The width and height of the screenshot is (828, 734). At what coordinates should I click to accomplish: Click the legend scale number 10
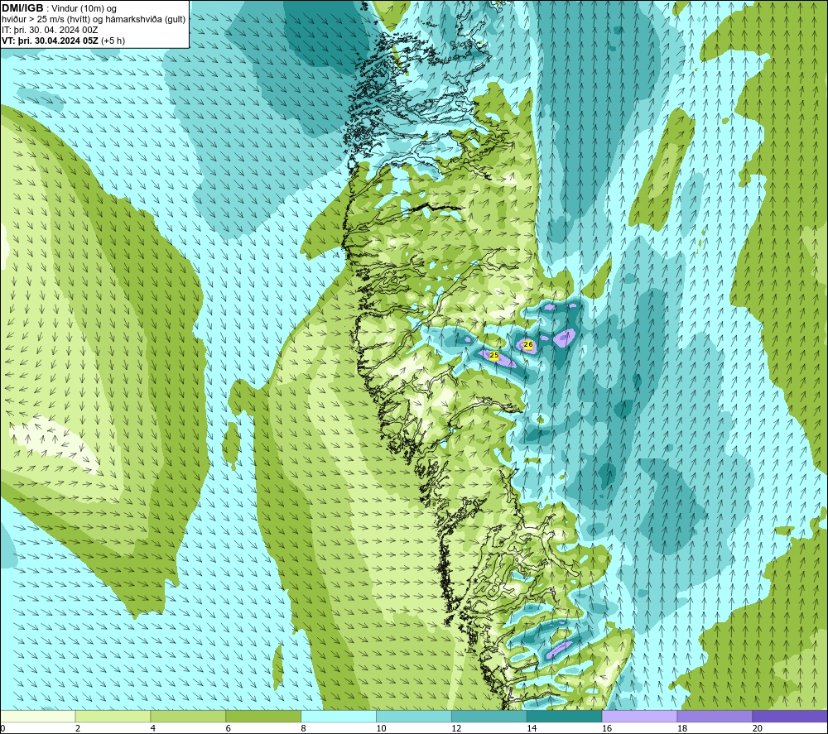(381, 728)
